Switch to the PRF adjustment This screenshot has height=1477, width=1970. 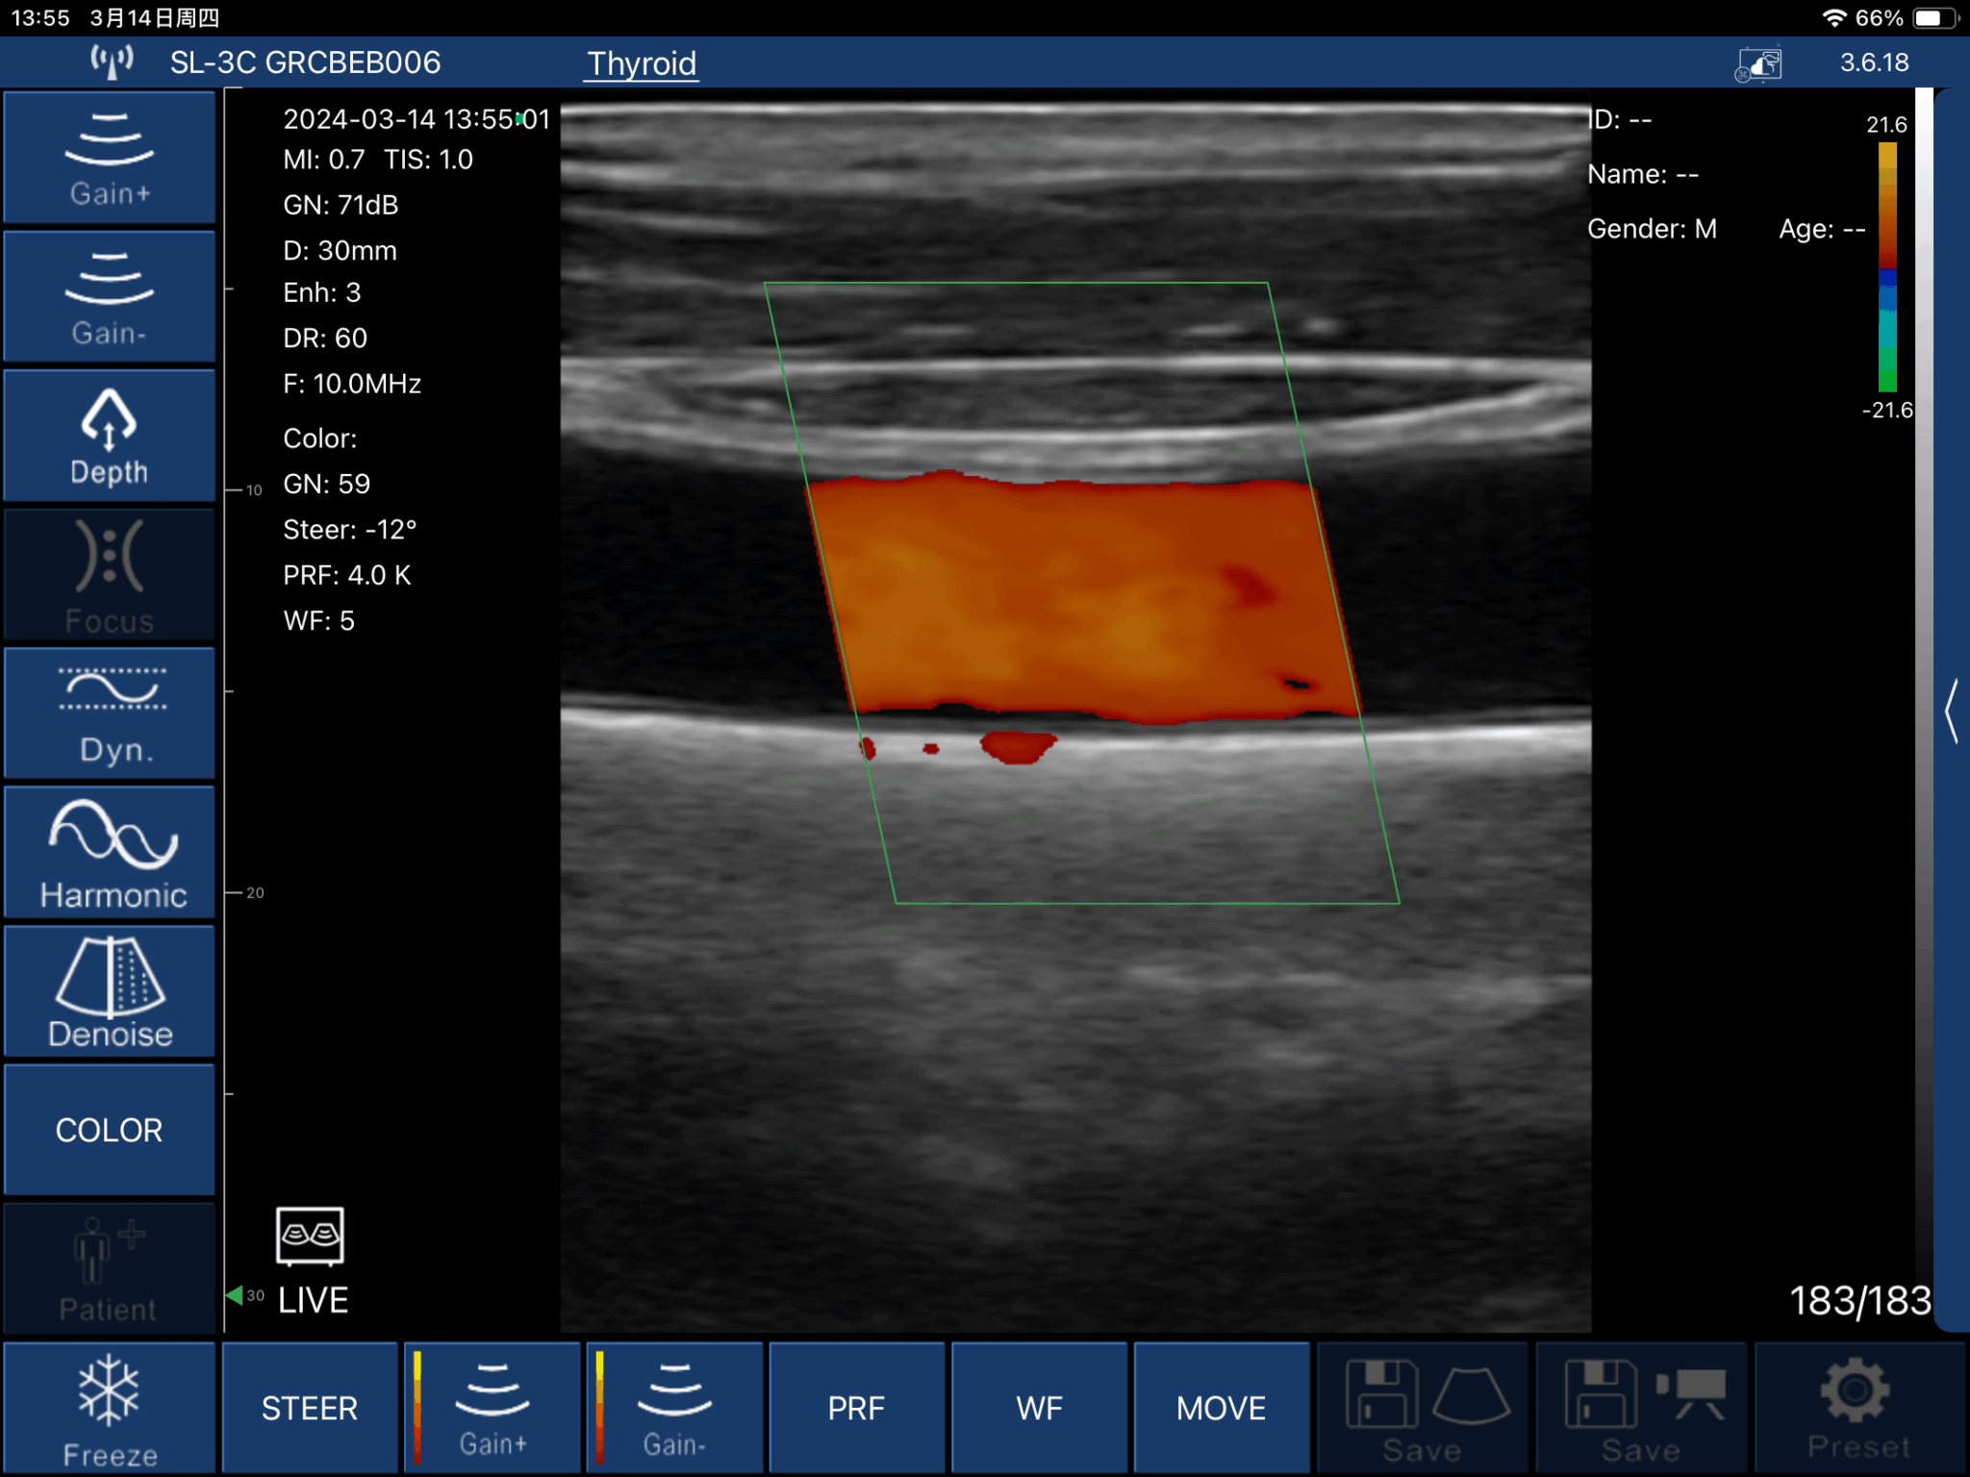click(856, 1407)
